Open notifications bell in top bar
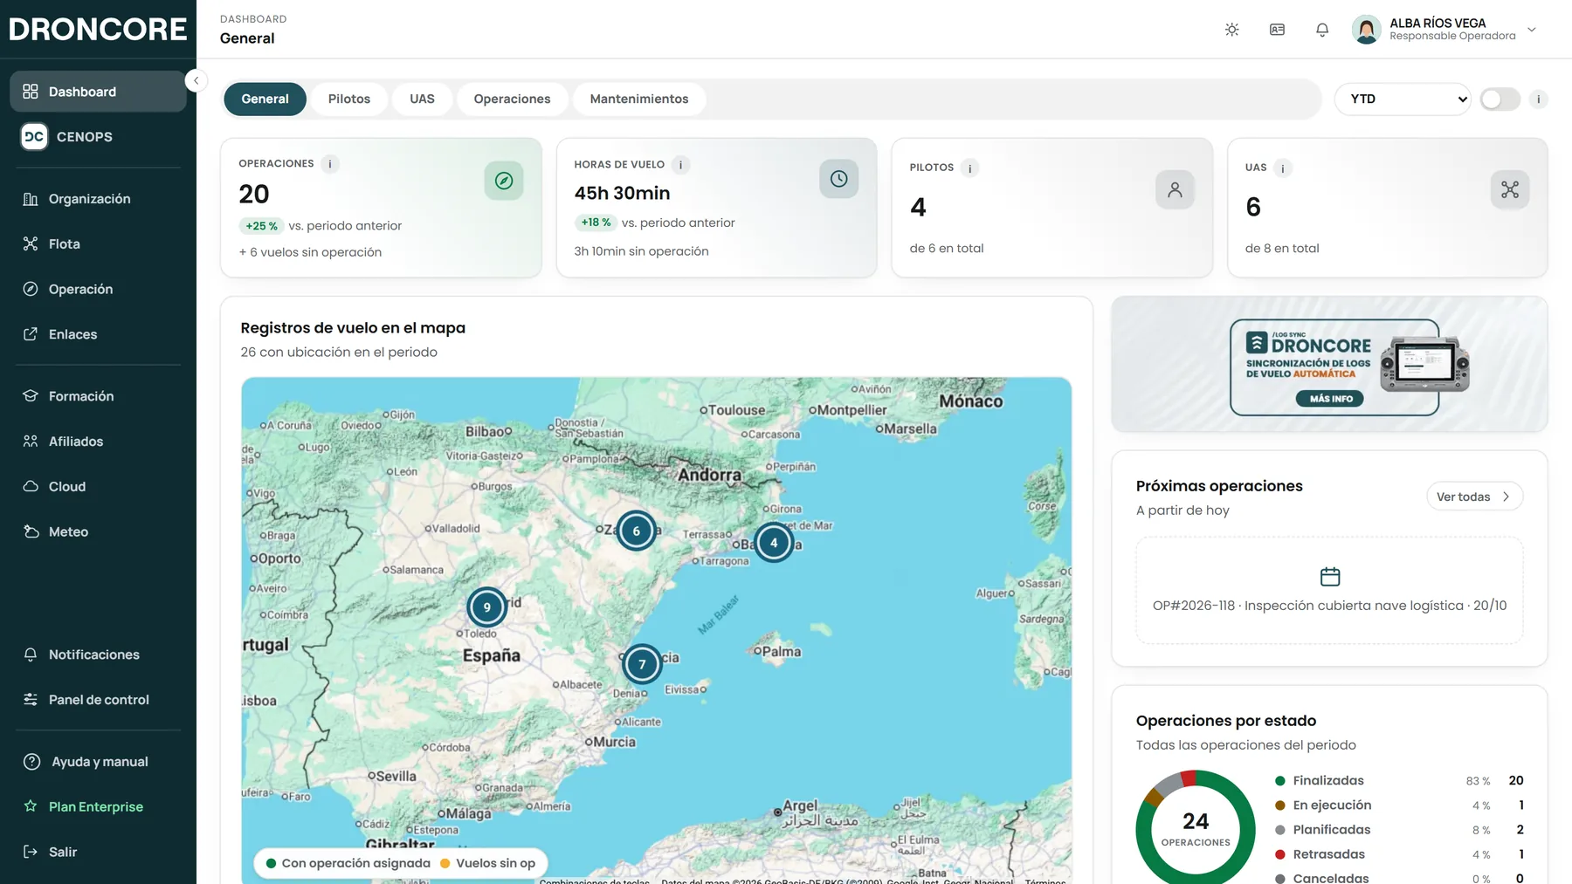 pyautogui.click(x=1322, y=30)
